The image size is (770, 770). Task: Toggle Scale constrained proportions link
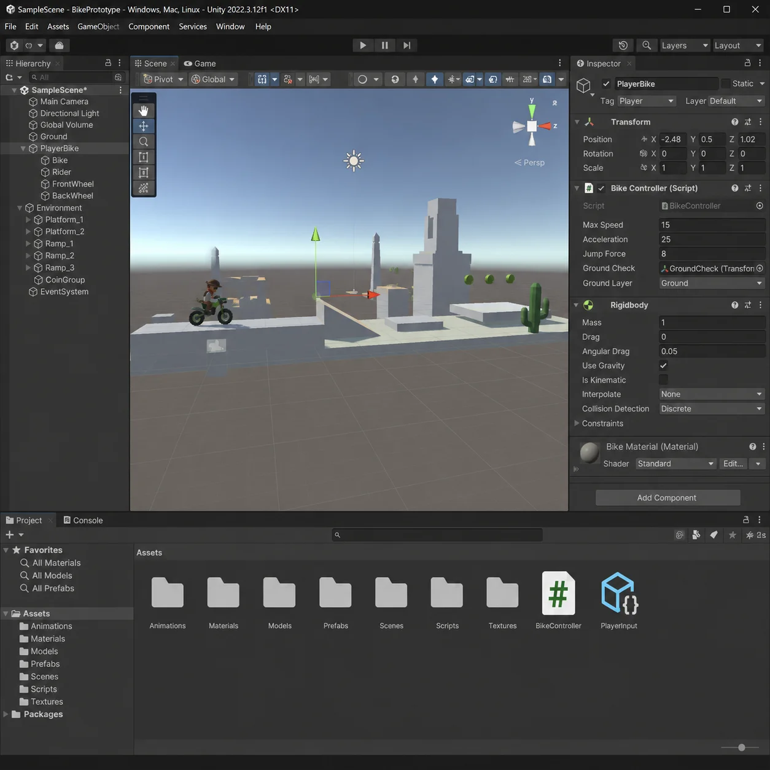644,168
